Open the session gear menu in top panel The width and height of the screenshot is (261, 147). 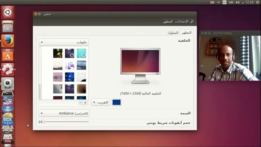pyautogui.click(x=257, y=2)
